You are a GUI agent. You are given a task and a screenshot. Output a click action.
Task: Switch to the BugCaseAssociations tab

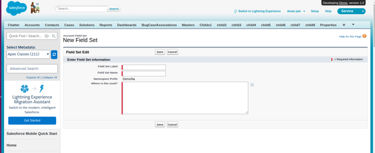point(159,25)
